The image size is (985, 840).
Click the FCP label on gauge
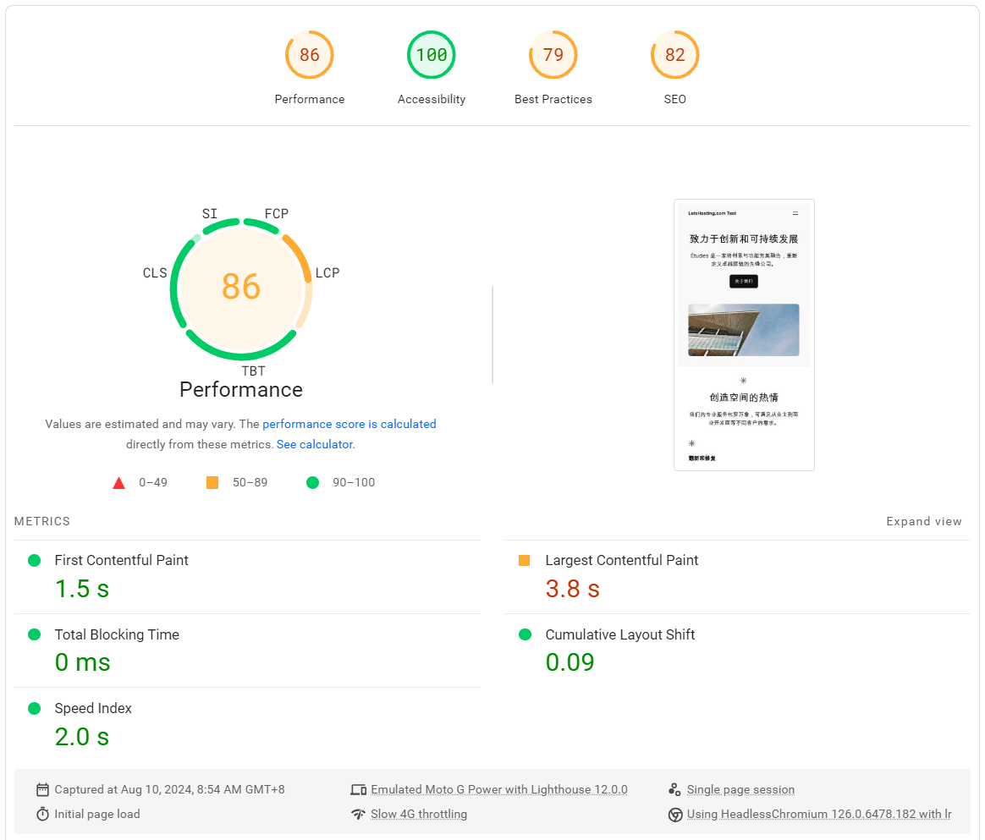[x=277, y=213]
